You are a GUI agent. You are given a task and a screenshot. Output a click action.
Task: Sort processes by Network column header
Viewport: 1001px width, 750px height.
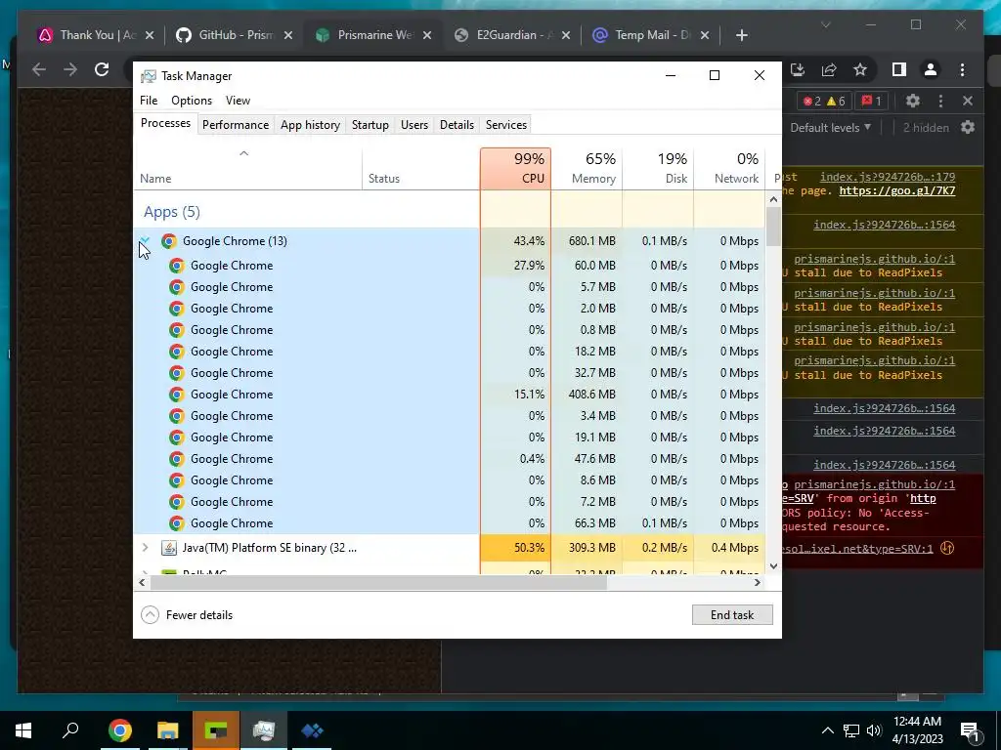(x=729, y=169)
